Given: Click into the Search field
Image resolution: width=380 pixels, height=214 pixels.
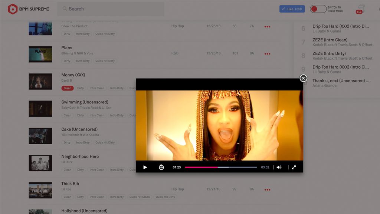Looking at the screenshot, I should (111, 9).
